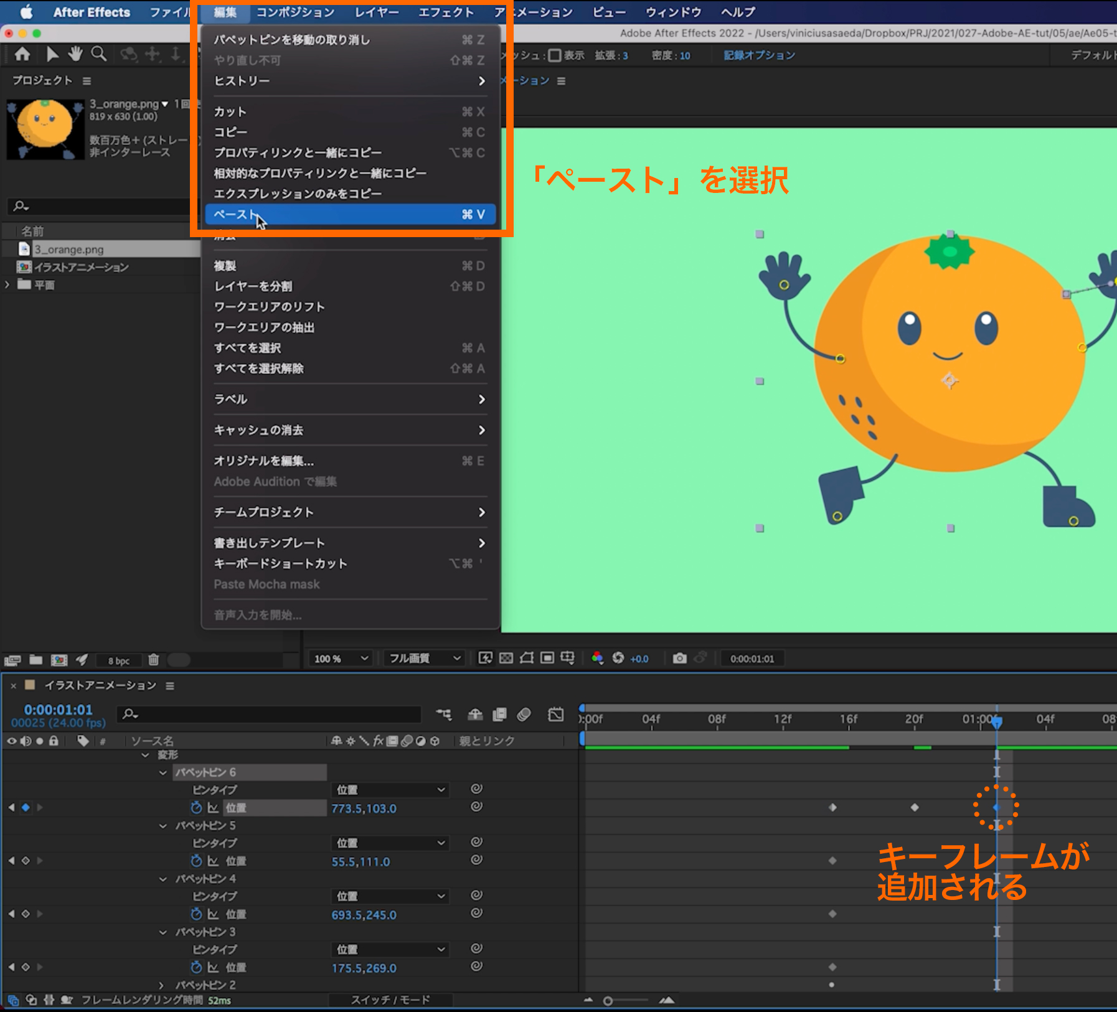Click stopwatch for Puppet Pin 4 position
This screenshot has height=1012, width=1117.
tap(196, 914)
